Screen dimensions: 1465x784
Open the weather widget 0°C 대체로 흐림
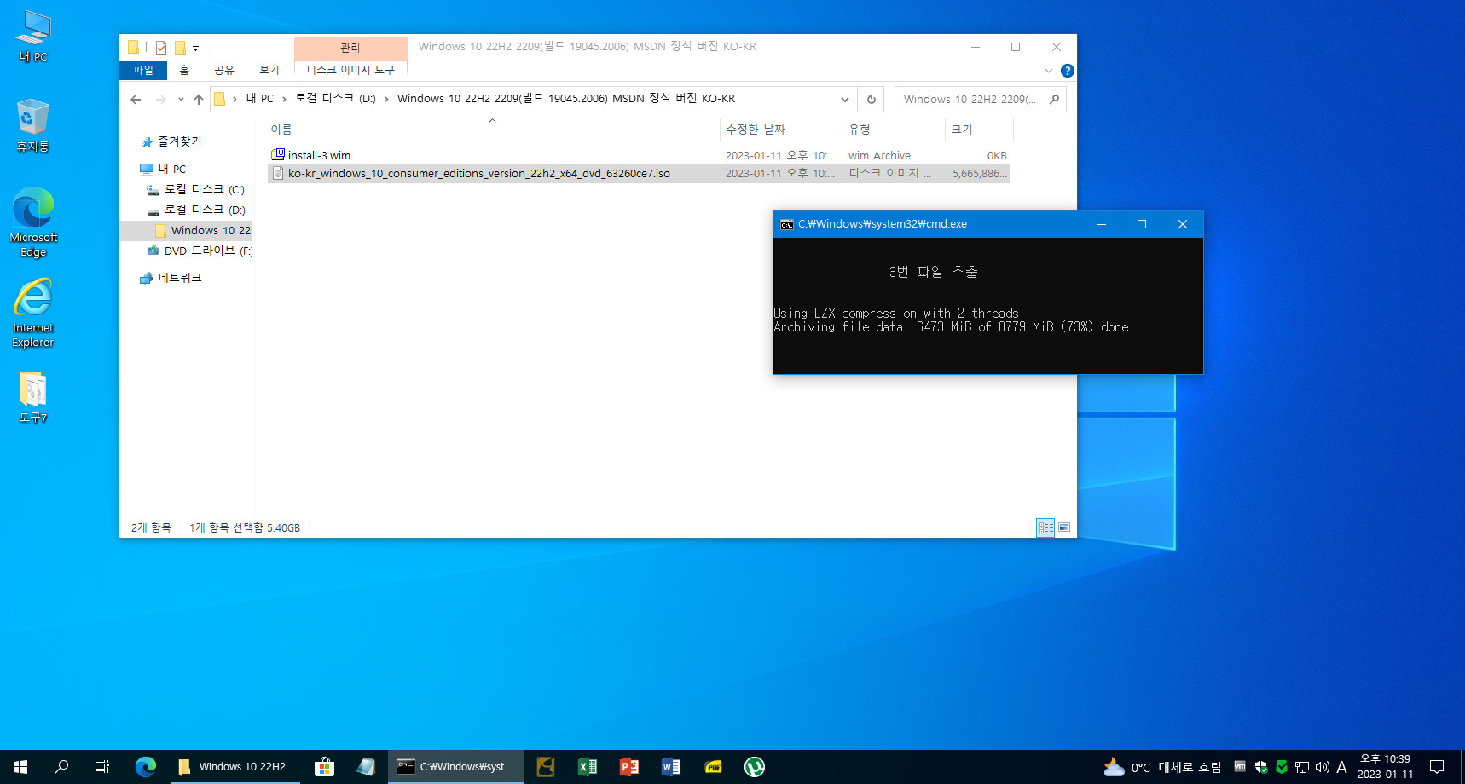[x=1162, y=767]
